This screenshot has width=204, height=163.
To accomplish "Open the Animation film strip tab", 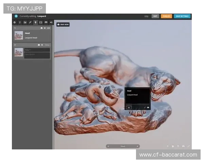I will click(x=41, y=22).
